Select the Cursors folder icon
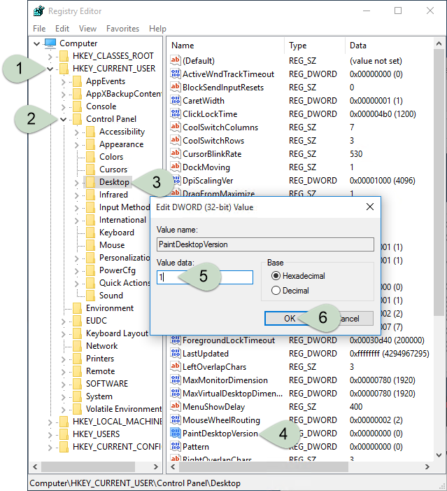 (x=90, y=170)
